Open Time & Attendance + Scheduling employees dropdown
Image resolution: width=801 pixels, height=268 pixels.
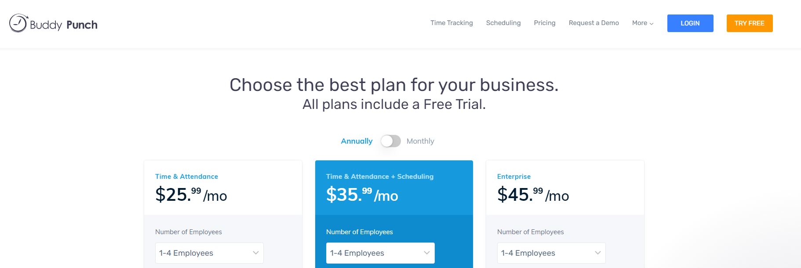point(380,253)
